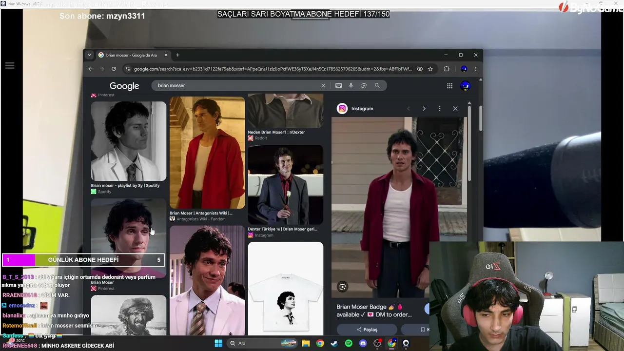624x351 pixels.
Task: Open File Explorer from the taskbar
Action: 306,343
